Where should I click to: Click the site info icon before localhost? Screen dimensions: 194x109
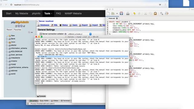[x=11, y=5]
